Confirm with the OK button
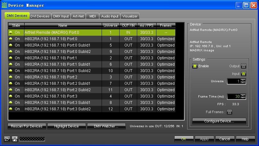 pos(184,139)
